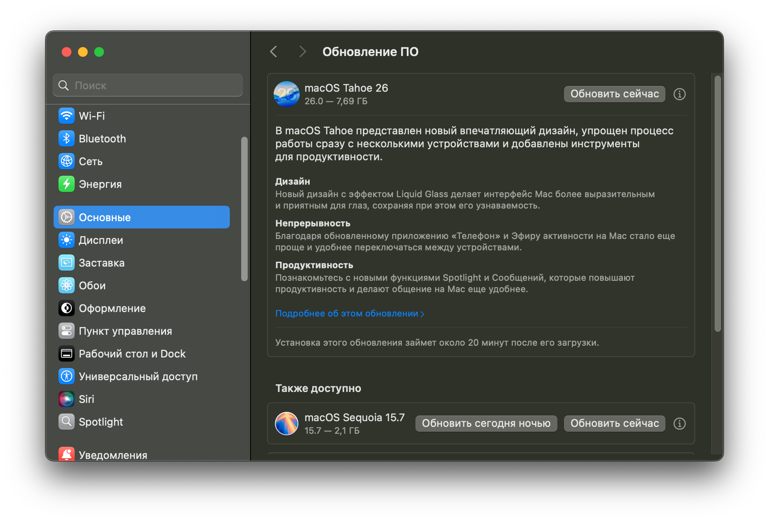Click the lightning icon for Энергия
769x521 pixels.
point(67,184)
